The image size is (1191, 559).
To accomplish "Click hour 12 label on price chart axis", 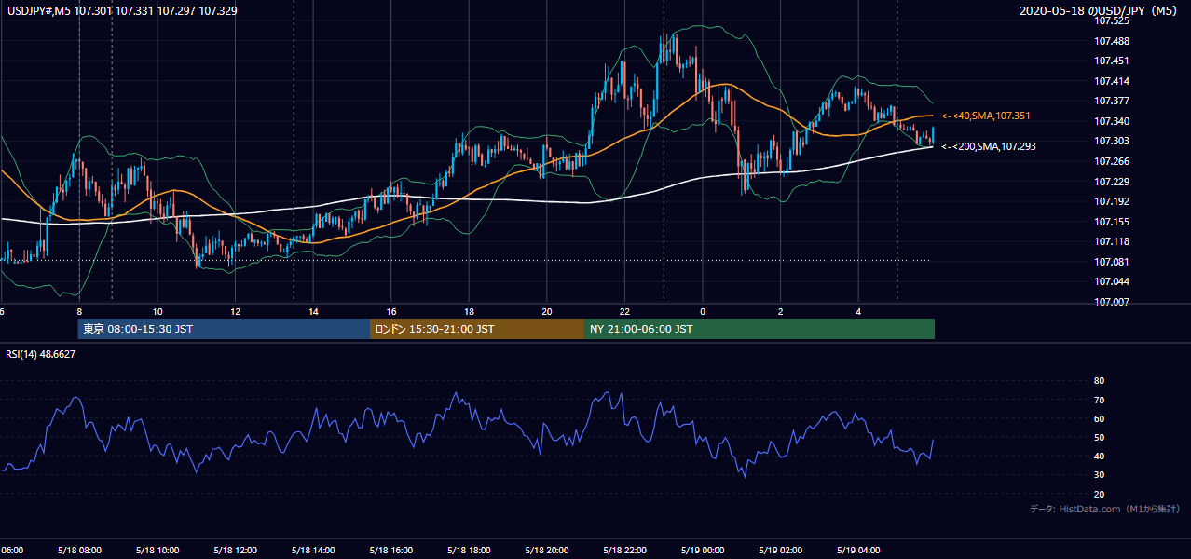I will click(235, 311).
